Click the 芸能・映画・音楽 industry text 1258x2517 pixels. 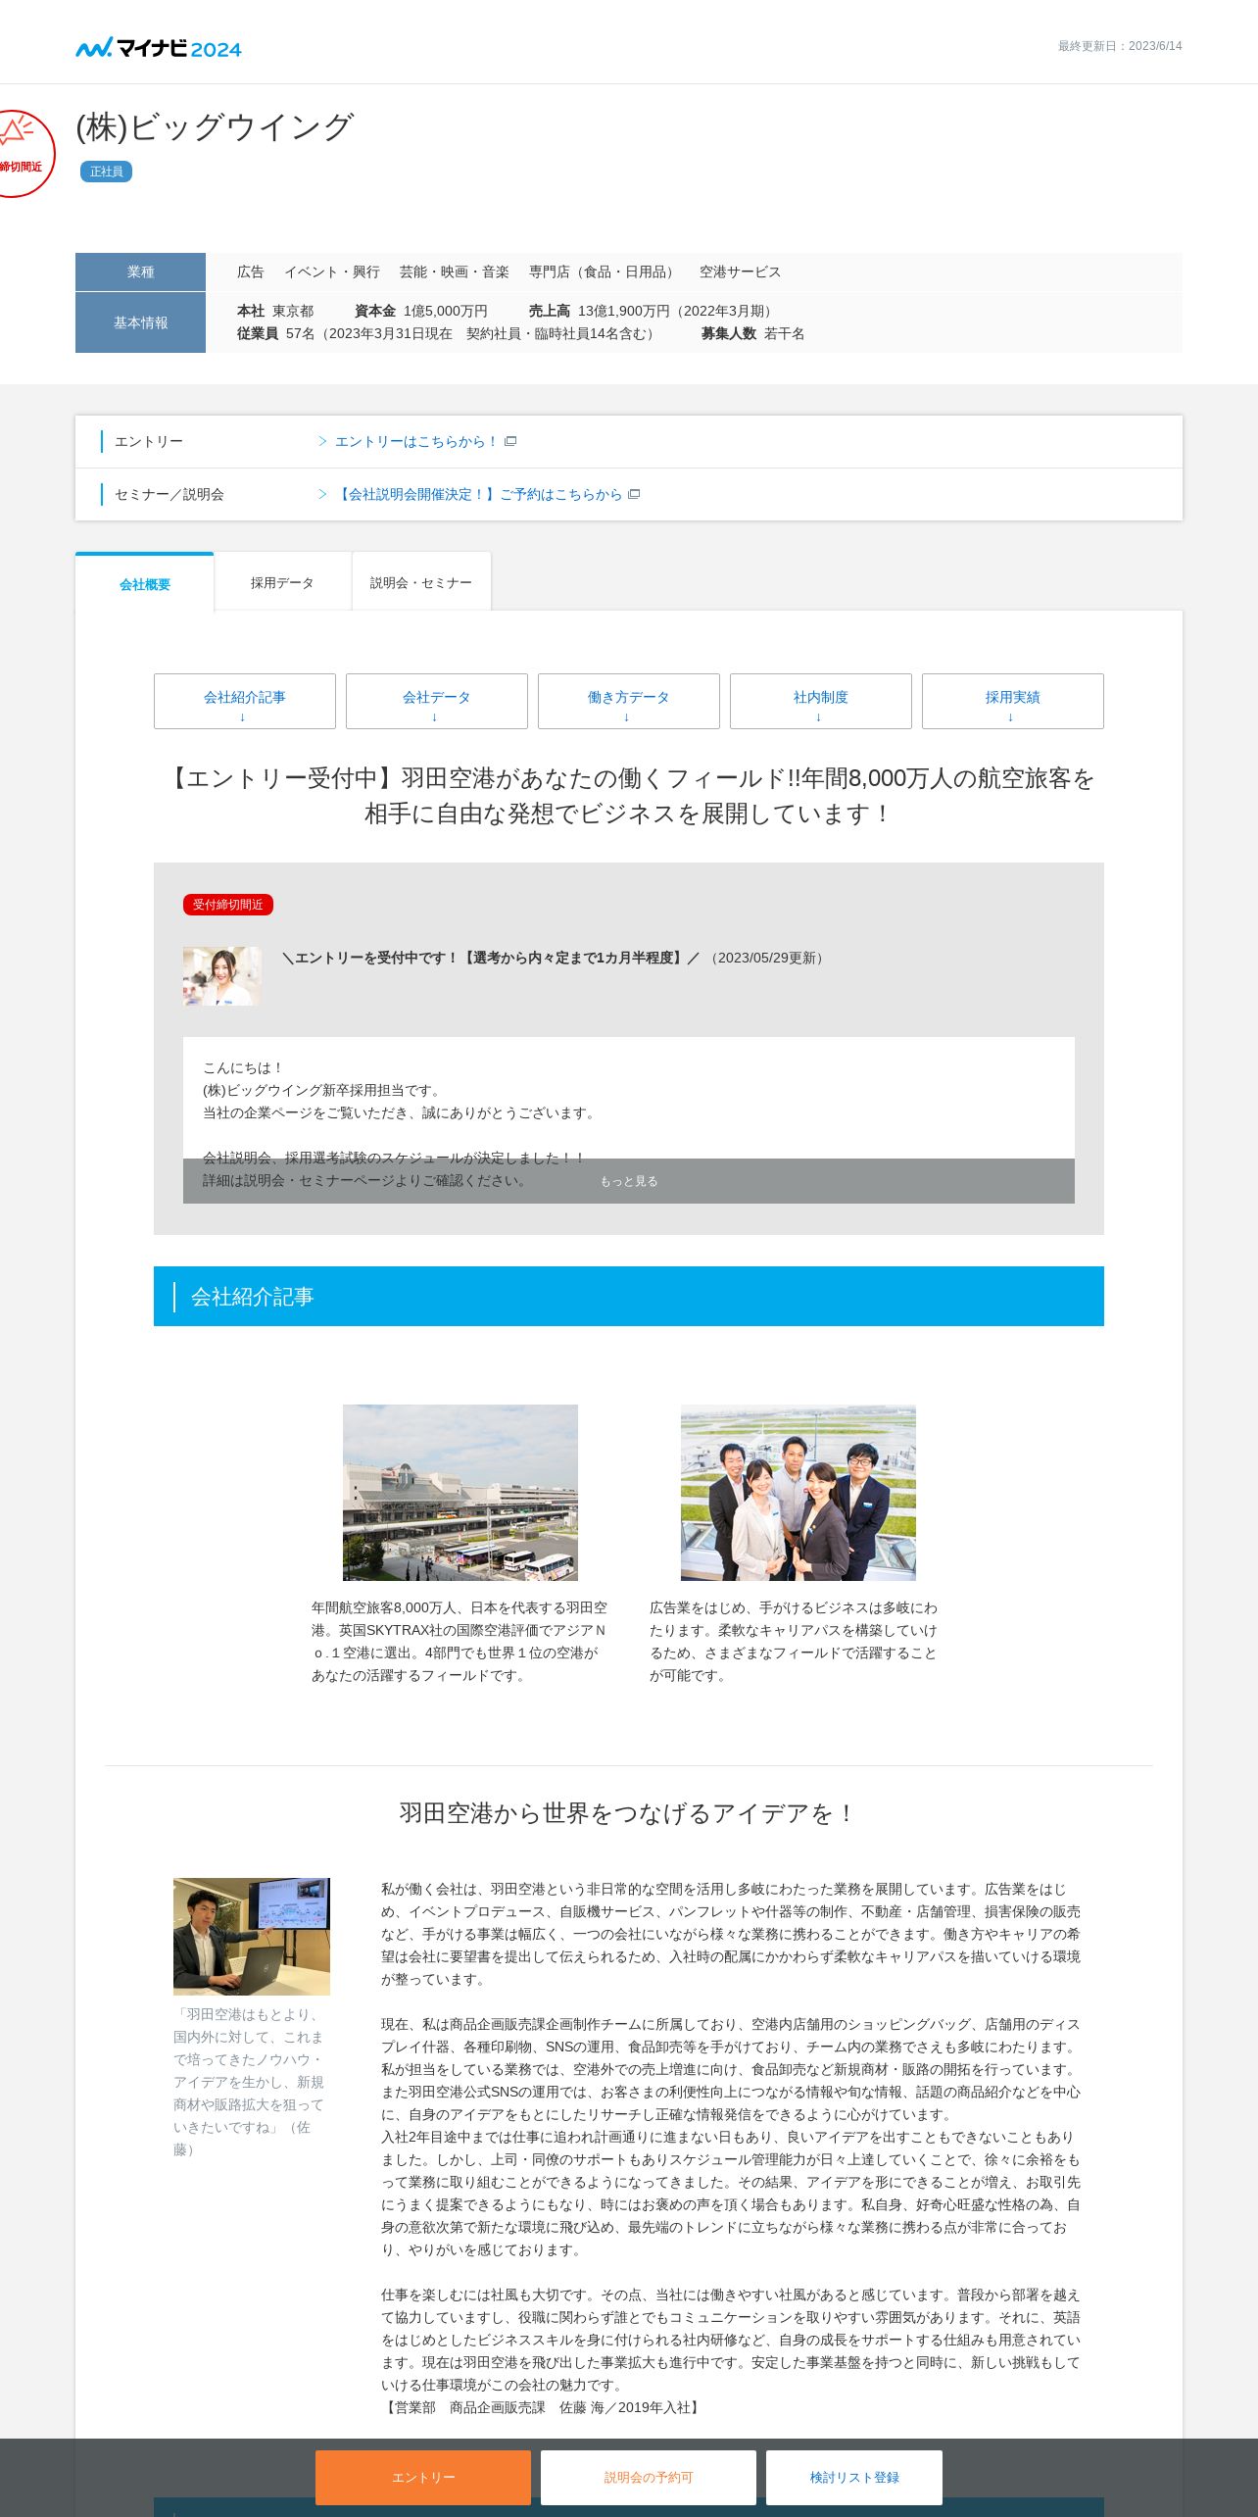455,272
